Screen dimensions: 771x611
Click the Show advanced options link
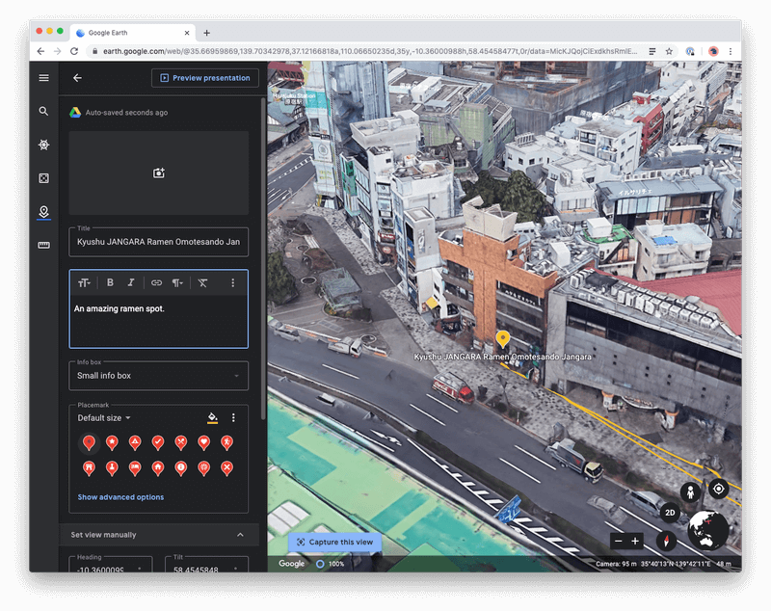(x=120, y=497)
